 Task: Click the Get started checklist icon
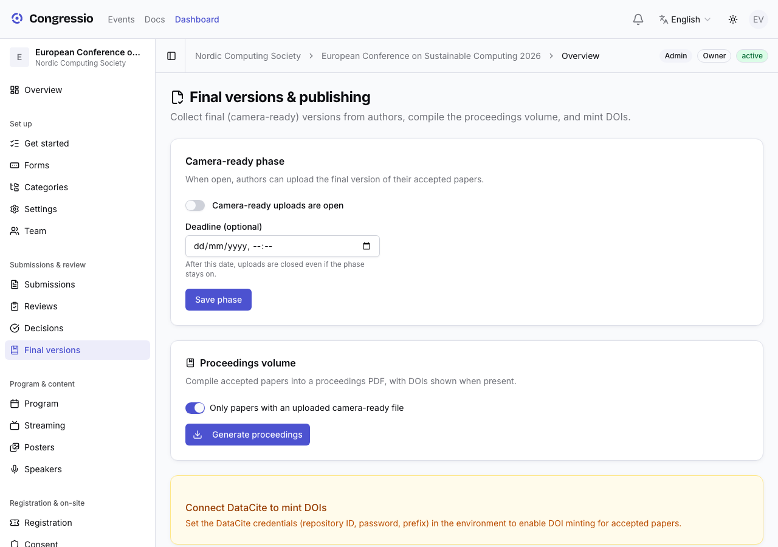tap(15, 143)
